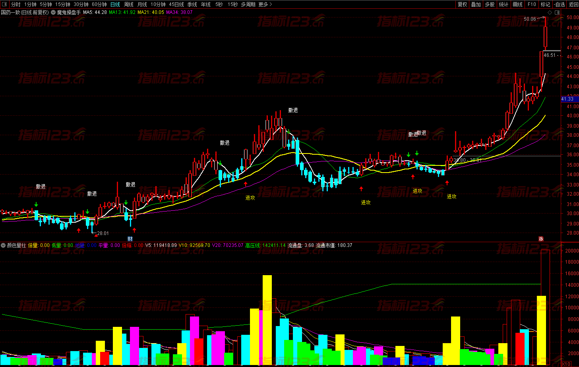Open the 财 finance marker on the chart
579x367 pixels.
click(x=130, y=239)
